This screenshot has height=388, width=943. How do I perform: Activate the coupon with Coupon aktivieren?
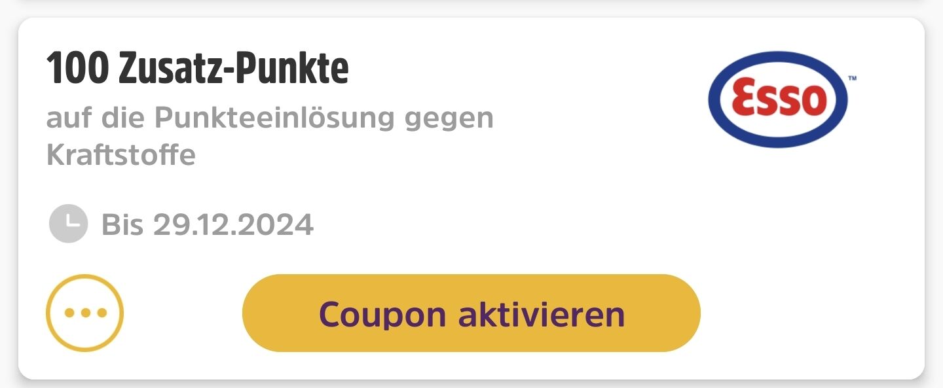tap(471, 313)
